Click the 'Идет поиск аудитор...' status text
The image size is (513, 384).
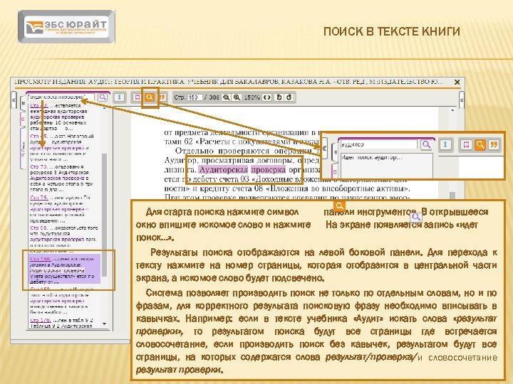[x=372, y=157]
